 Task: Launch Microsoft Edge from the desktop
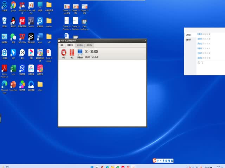[x=4, y=85]
